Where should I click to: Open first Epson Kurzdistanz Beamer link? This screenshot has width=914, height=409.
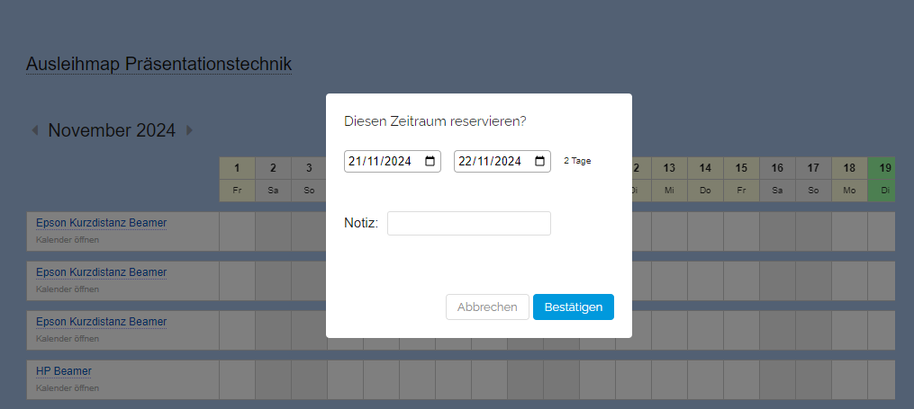pyautogui.click(x=101, y=223)
